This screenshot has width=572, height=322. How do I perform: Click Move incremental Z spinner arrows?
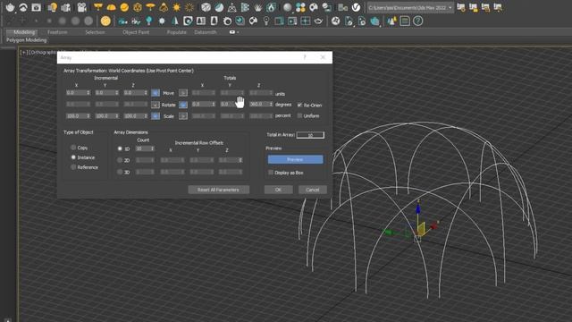(x=145, y=93)
